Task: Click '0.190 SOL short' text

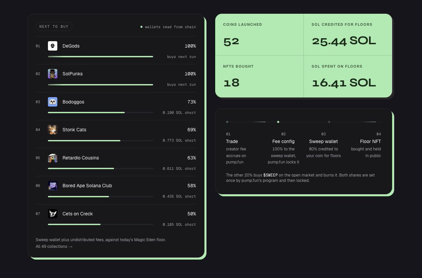Action: pyautogui.click(x=179, y=112)
